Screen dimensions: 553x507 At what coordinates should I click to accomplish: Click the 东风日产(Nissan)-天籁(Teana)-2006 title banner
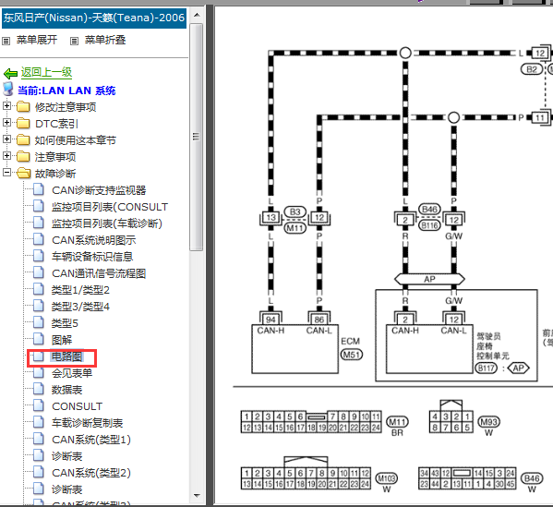pyautogui.click(x=94, y=18)
